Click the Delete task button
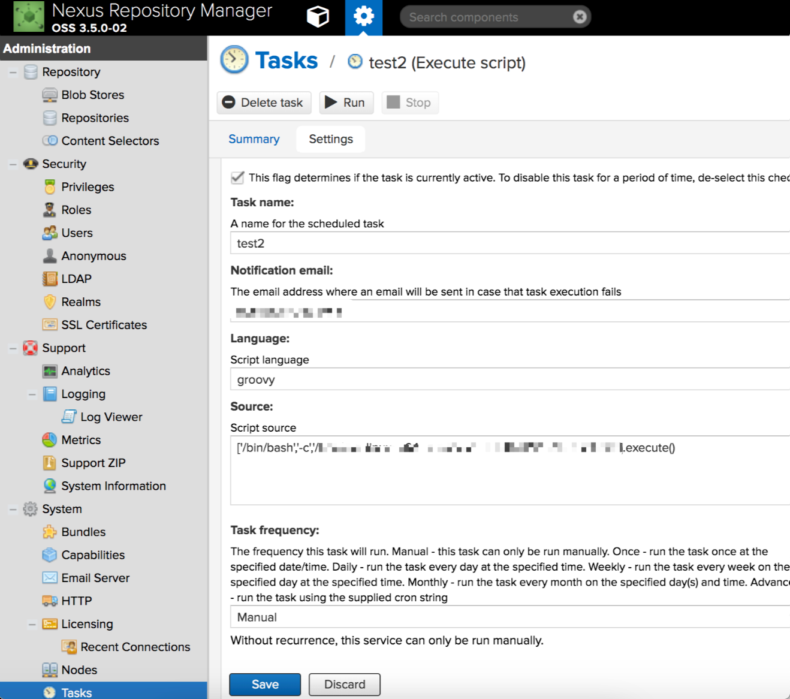 [x=264, y=103]
